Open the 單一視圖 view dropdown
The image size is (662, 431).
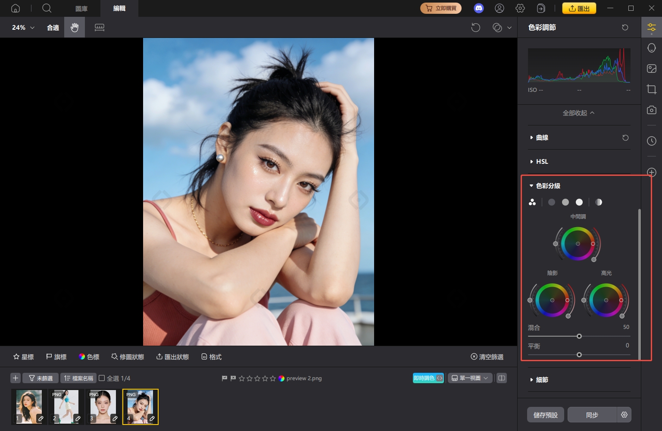pos(470,378)
